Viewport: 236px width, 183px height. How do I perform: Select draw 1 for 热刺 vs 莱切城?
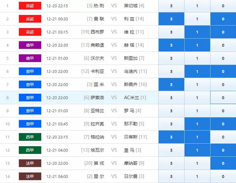click(197, 6)
